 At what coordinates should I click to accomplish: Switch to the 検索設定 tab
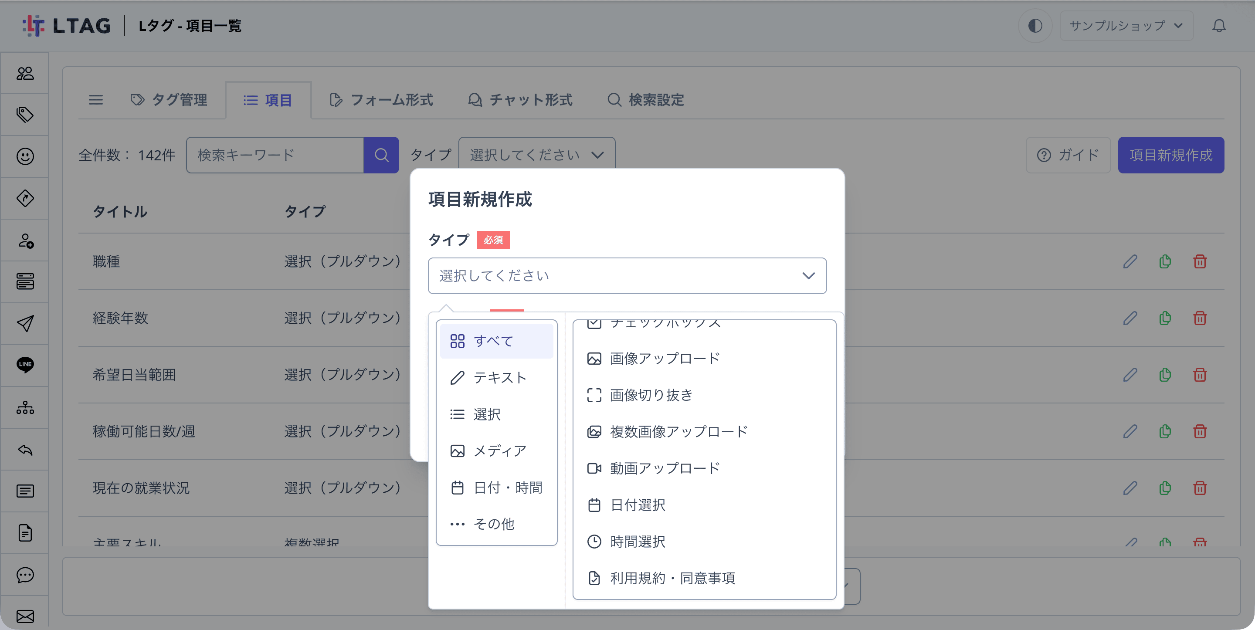(x=645, y=100)
